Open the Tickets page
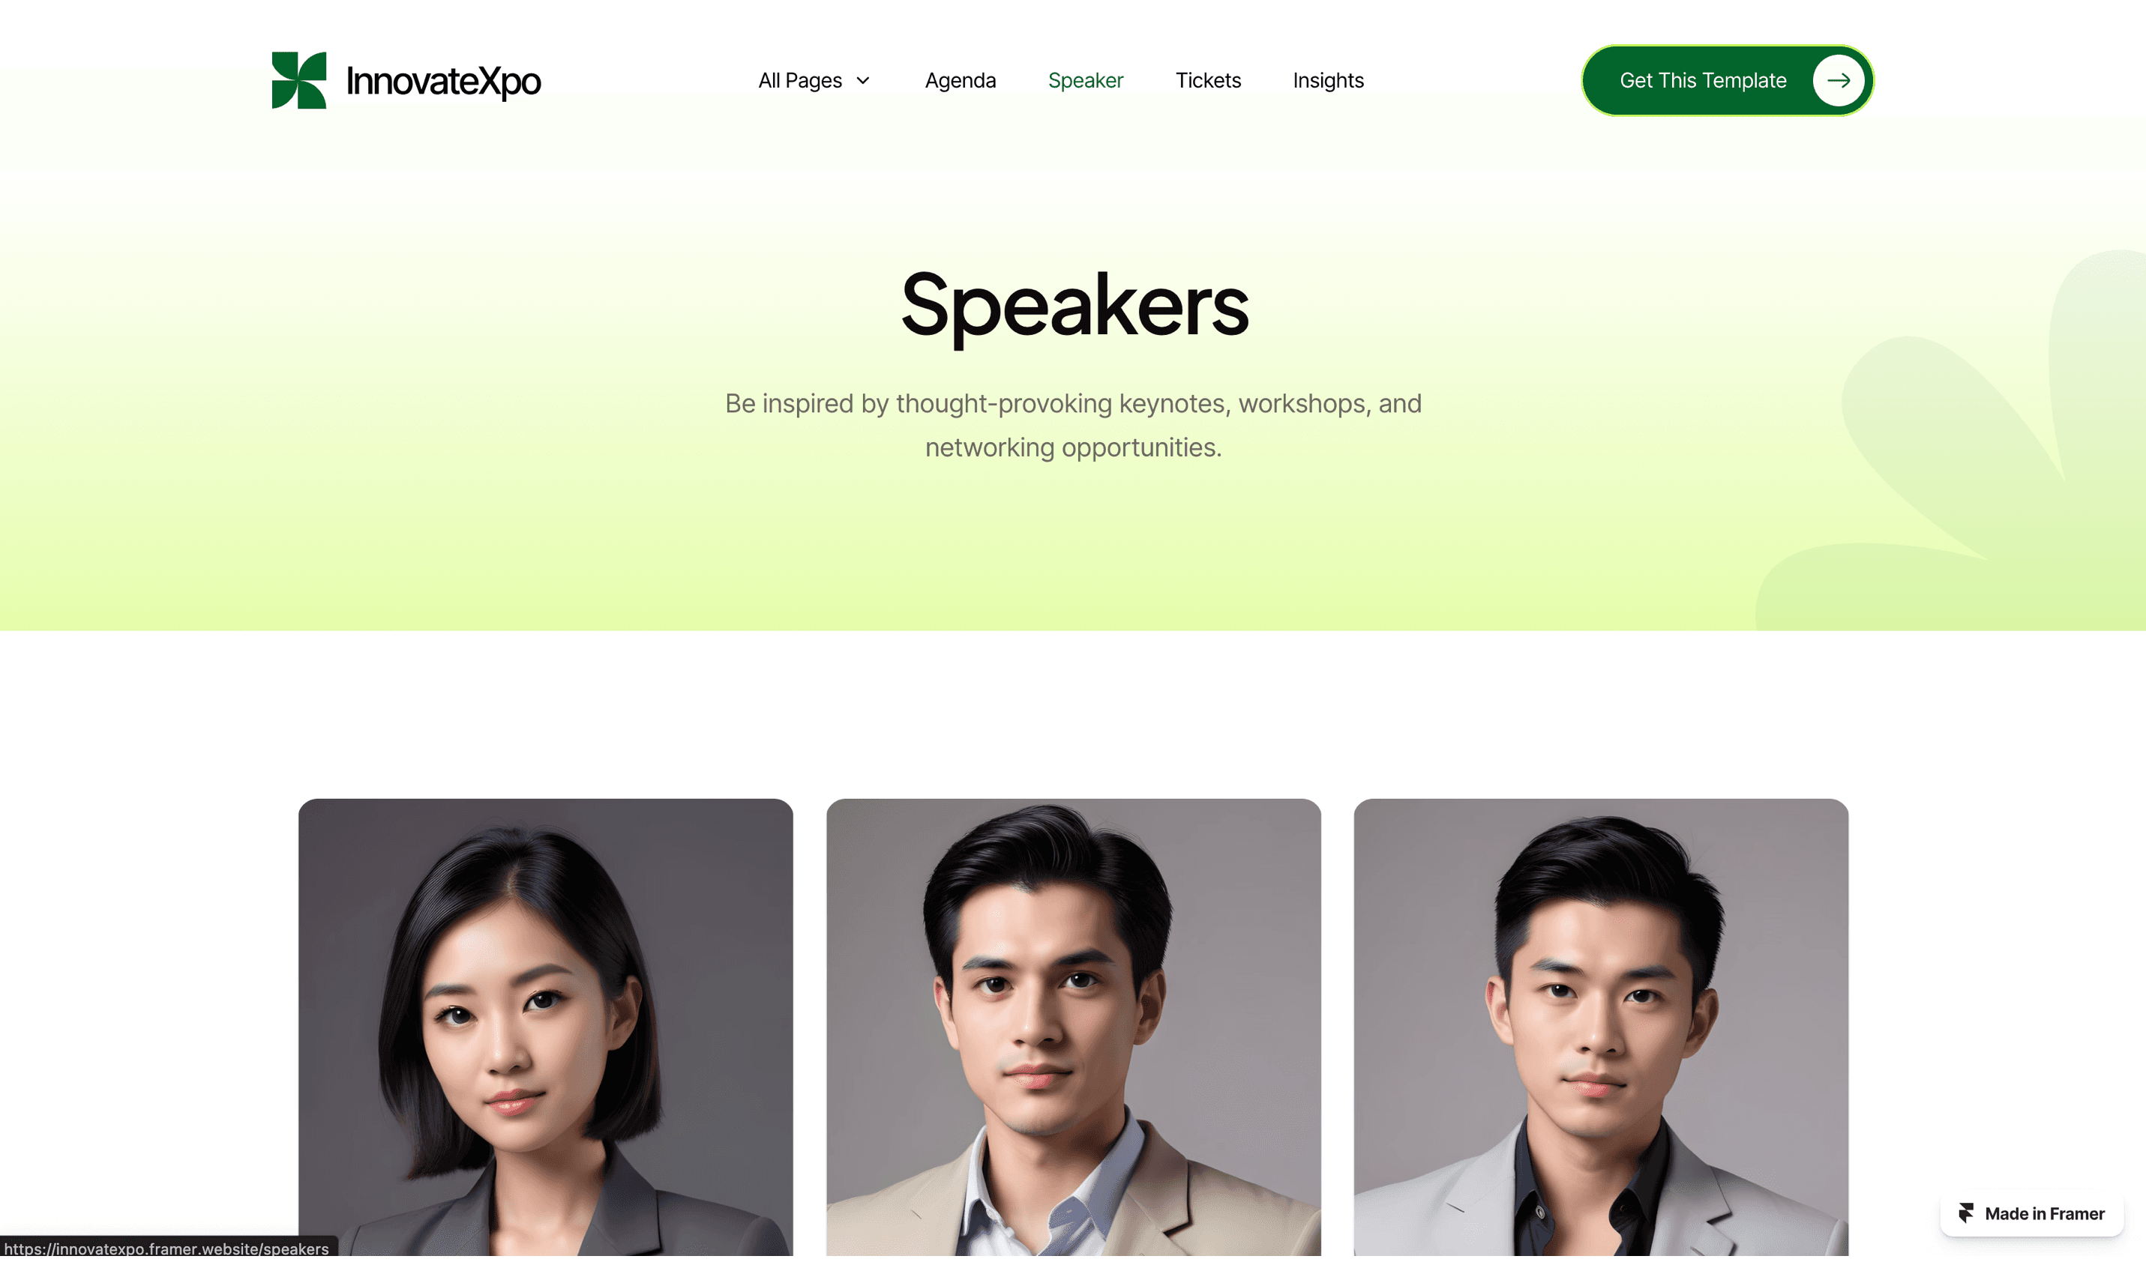This screenshot has height=1277, width=2146. coord(1208,80)
